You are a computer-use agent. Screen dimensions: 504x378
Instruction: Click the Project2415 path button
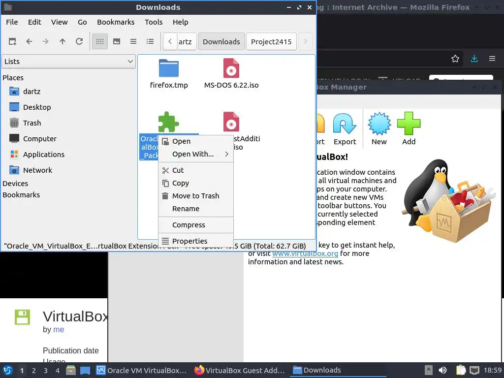pos(271,42)
